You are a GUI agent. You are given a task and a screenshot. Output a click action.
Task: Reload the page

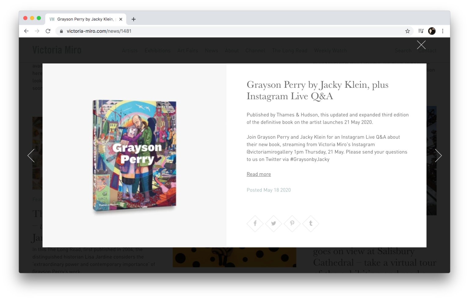coord(48,31)
